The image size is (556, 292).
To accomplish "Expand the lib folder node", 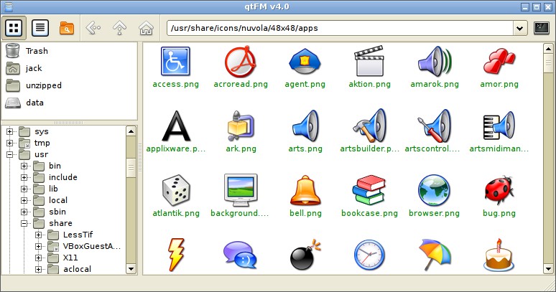I will coord(24,189).
